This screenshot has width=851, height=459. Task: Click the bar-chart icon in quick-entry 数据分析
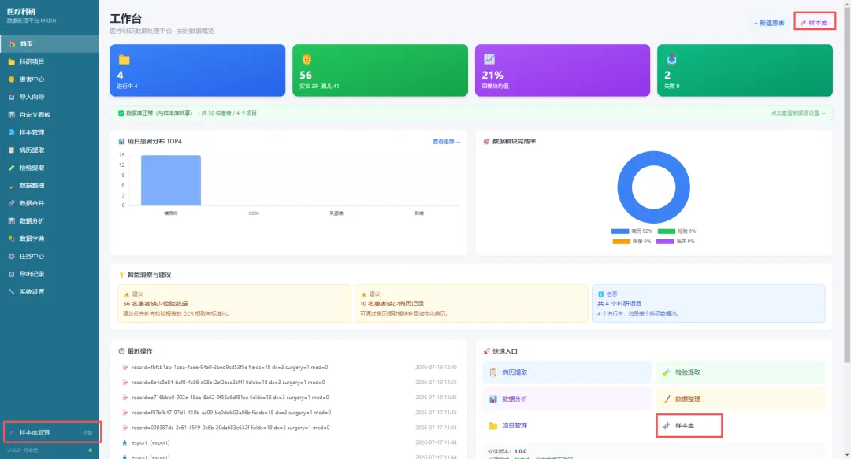[x=492, y=399]
